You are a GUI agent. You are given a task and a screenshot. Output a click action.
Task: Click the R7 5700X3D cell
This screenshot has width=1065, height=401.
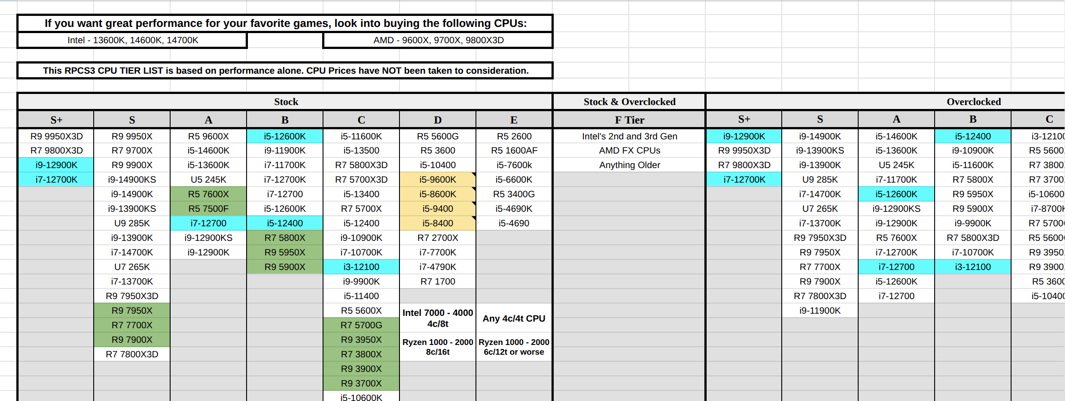coord(361,180)
